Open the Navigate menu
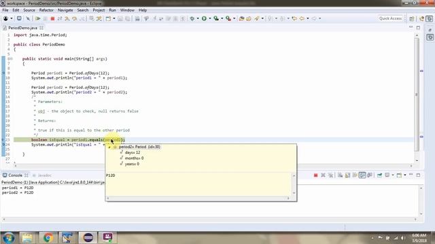Viewport: 435px width, 244px height. click(65, 10)
